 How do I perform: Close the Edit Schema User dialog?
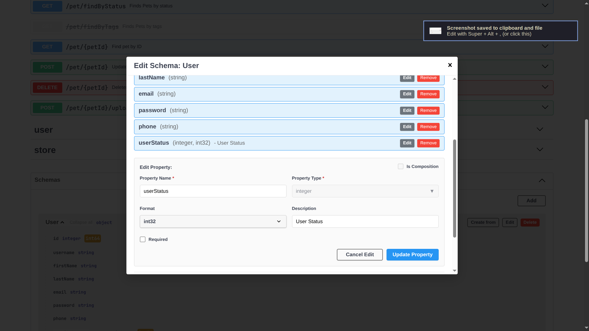pos(450,65)
